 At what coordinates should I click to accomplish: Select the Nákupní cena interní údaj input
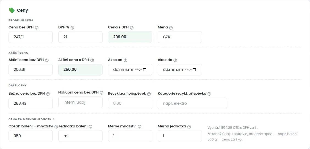tap(80, 103)
